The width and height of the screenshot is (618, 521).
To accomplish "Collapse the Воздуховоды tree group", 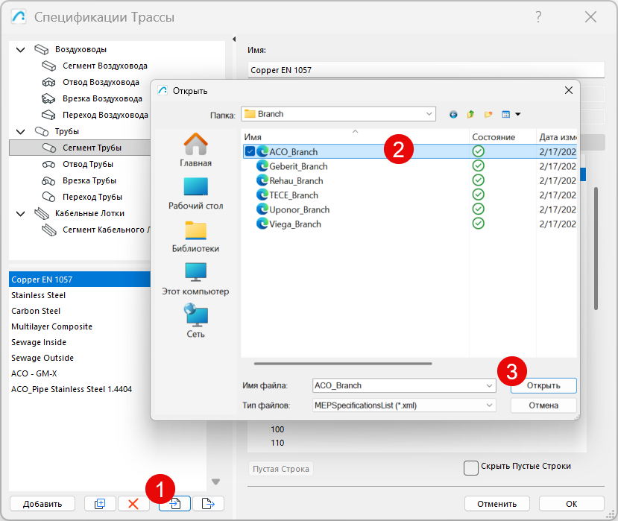I will tap(20, 50).
